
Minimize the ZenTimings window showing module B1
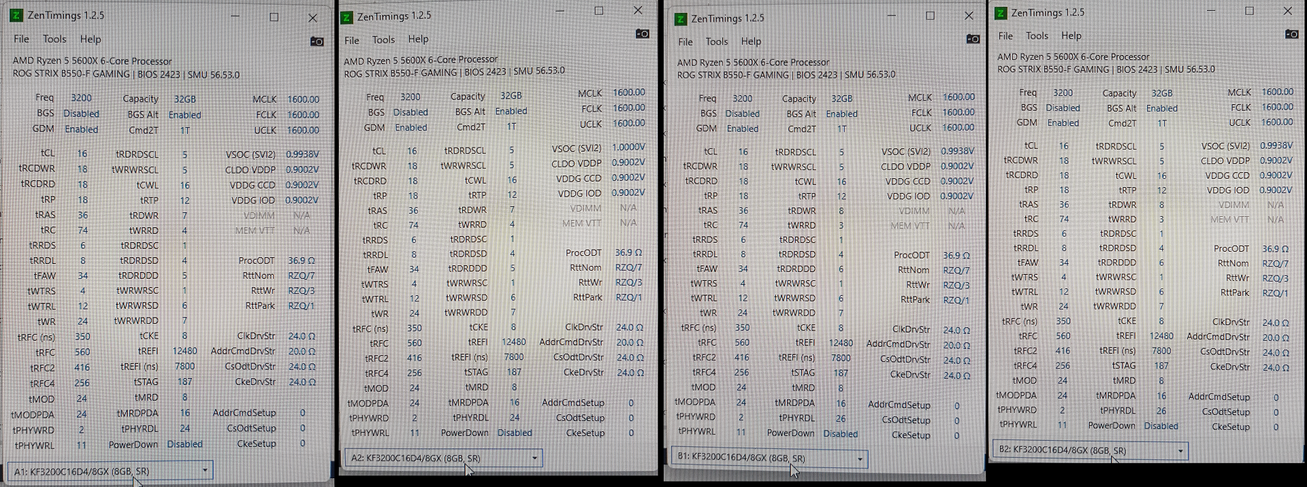tap(892, 16)
